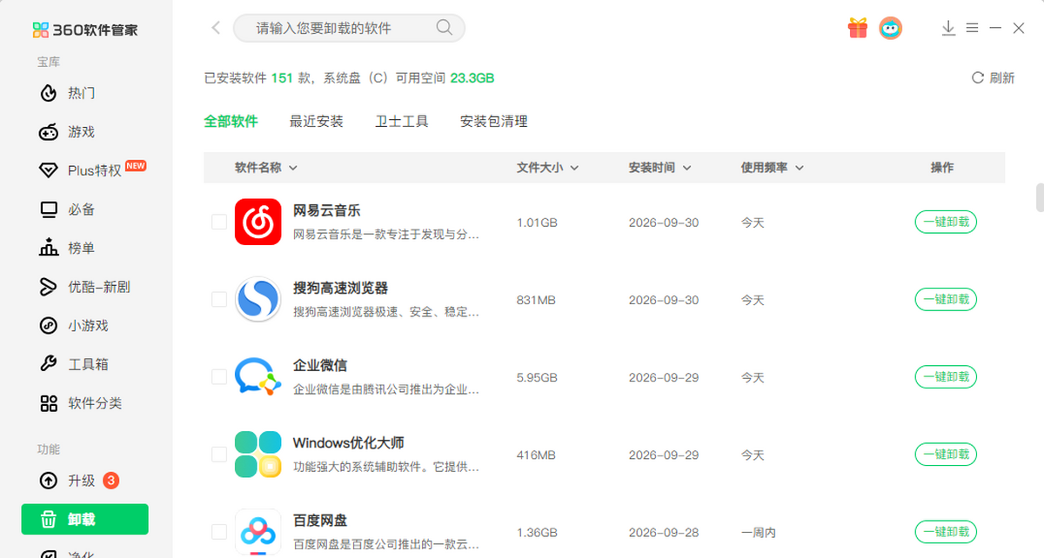Tick the checkbox for 搜狗高速浏览器

219,300
